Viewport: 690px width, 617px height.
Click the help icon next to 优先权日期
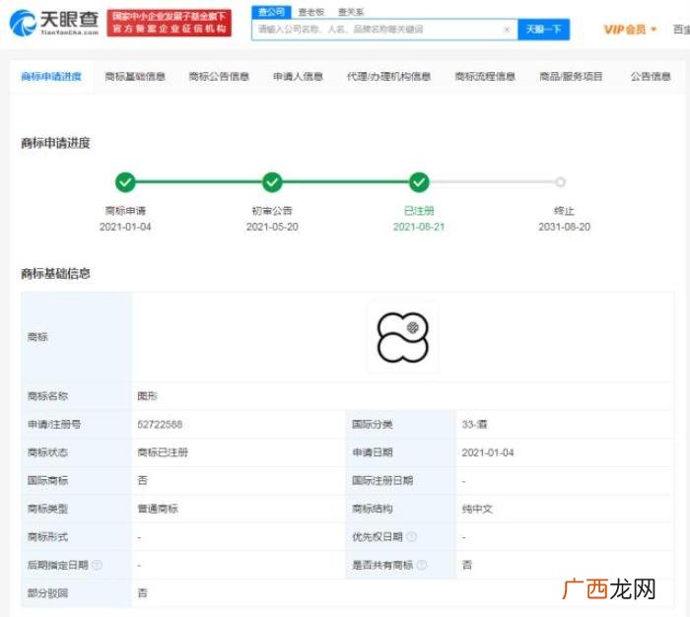coord(411,536)
